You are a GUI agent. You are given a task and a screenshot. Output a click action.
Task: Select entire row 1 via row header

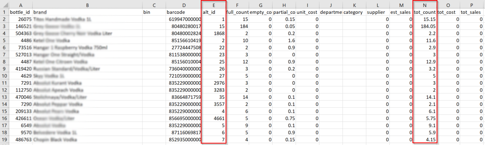tap(4, 12)
